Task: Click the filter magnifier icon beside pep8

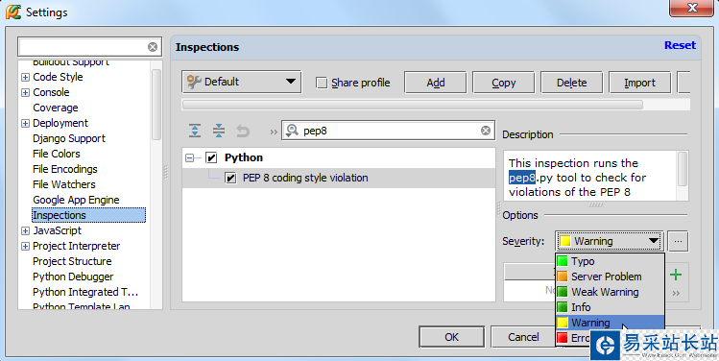Action: [292, 131]
